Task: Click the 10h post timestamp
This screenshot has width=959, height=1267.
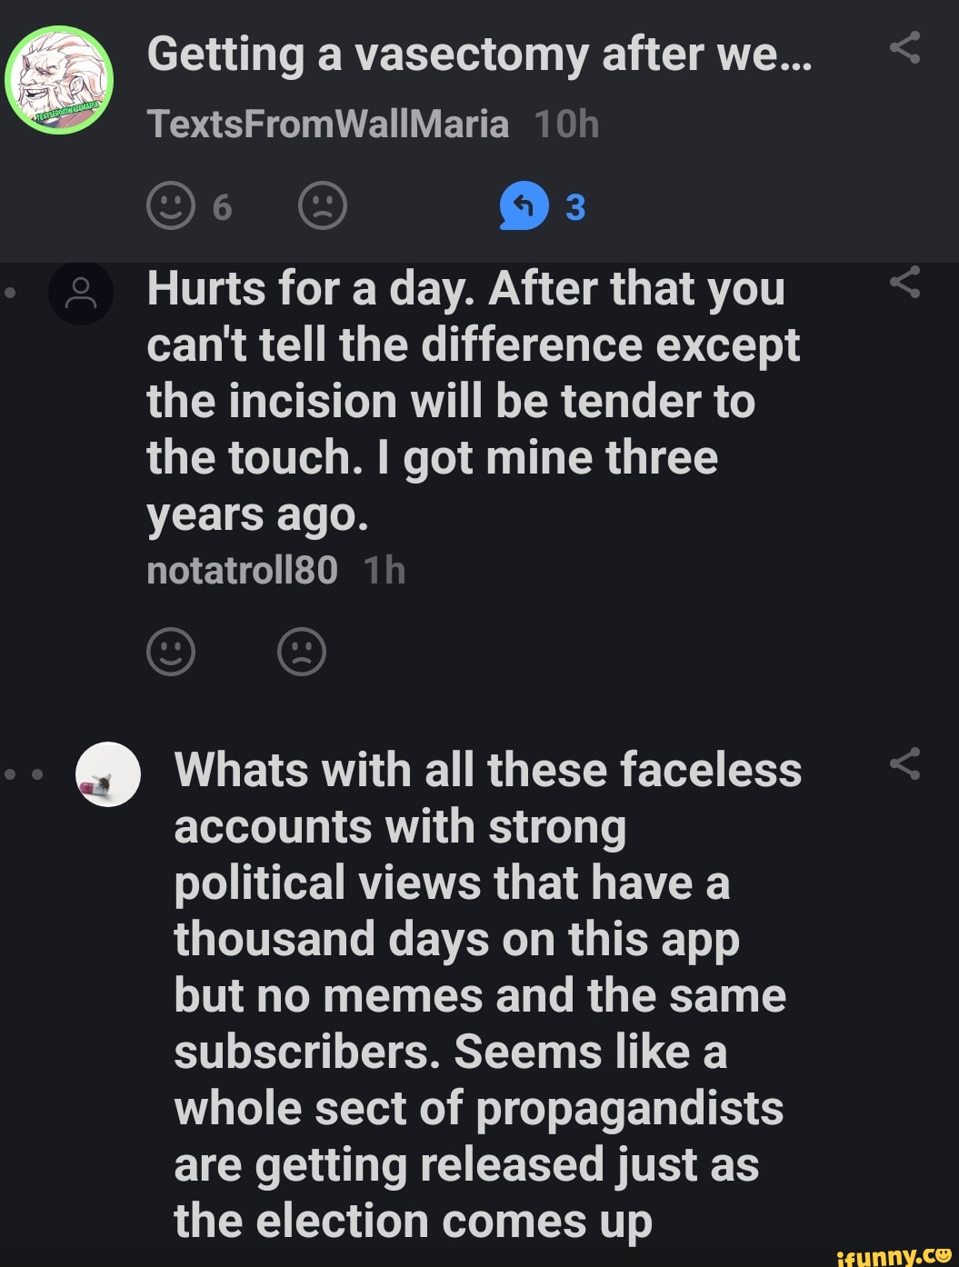Action: coord(566,124)
